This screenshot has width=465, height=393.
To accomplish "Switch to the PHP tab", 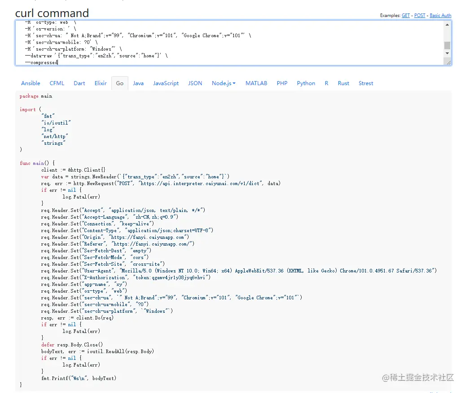I will tap(282, 83).
